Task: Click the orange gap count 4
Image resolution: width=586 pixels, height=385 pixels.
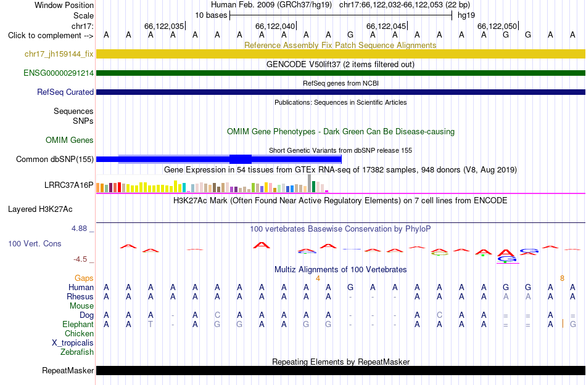Action: (318, 278)
